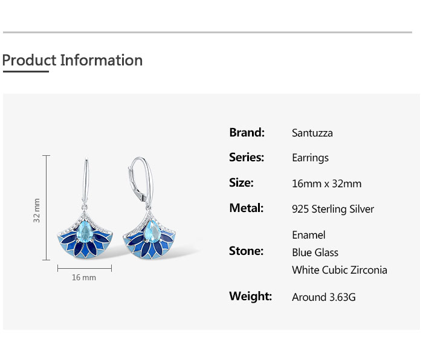
Task: Select the Enamel stone entry
Action: (x=308, y=234)
